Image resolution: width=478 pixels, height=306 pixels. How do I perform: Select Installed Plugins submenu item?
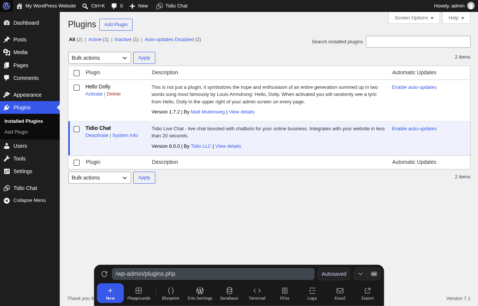24,121
